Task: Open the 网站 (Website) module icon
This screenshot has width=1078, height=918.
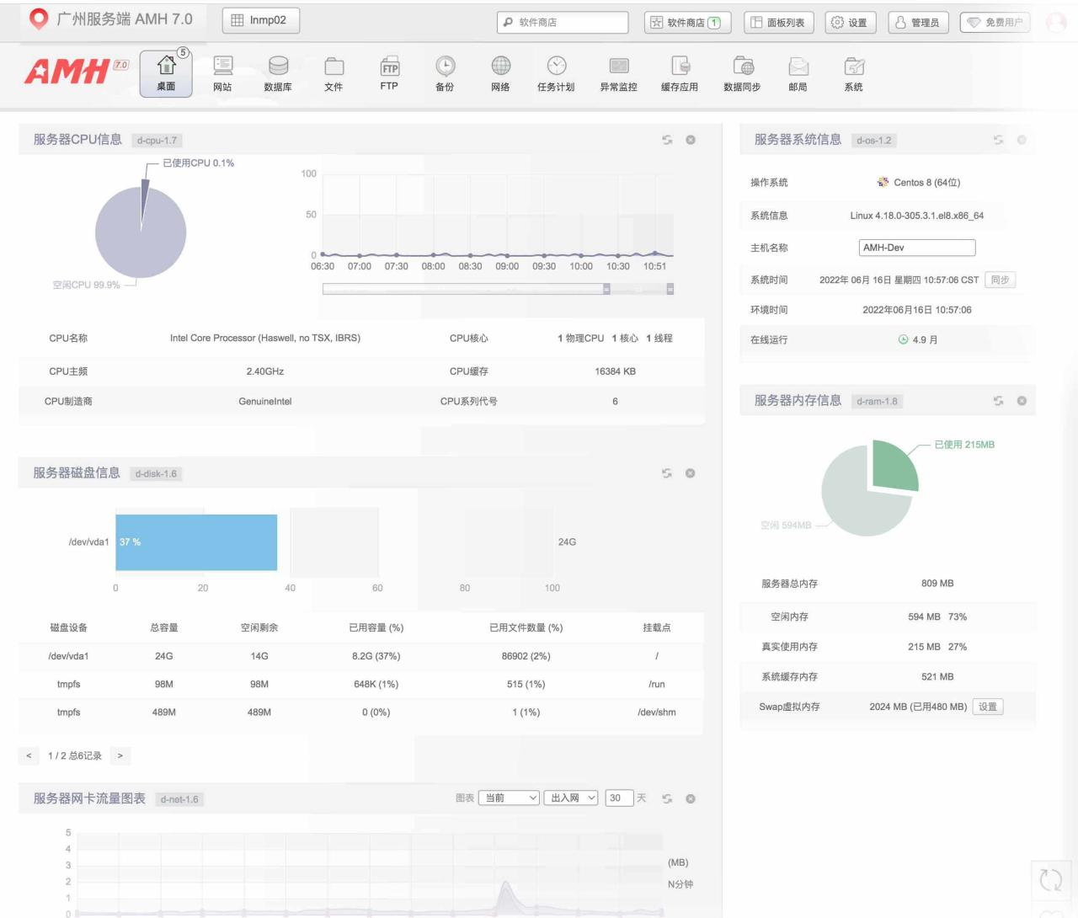Action: point(222,73)
